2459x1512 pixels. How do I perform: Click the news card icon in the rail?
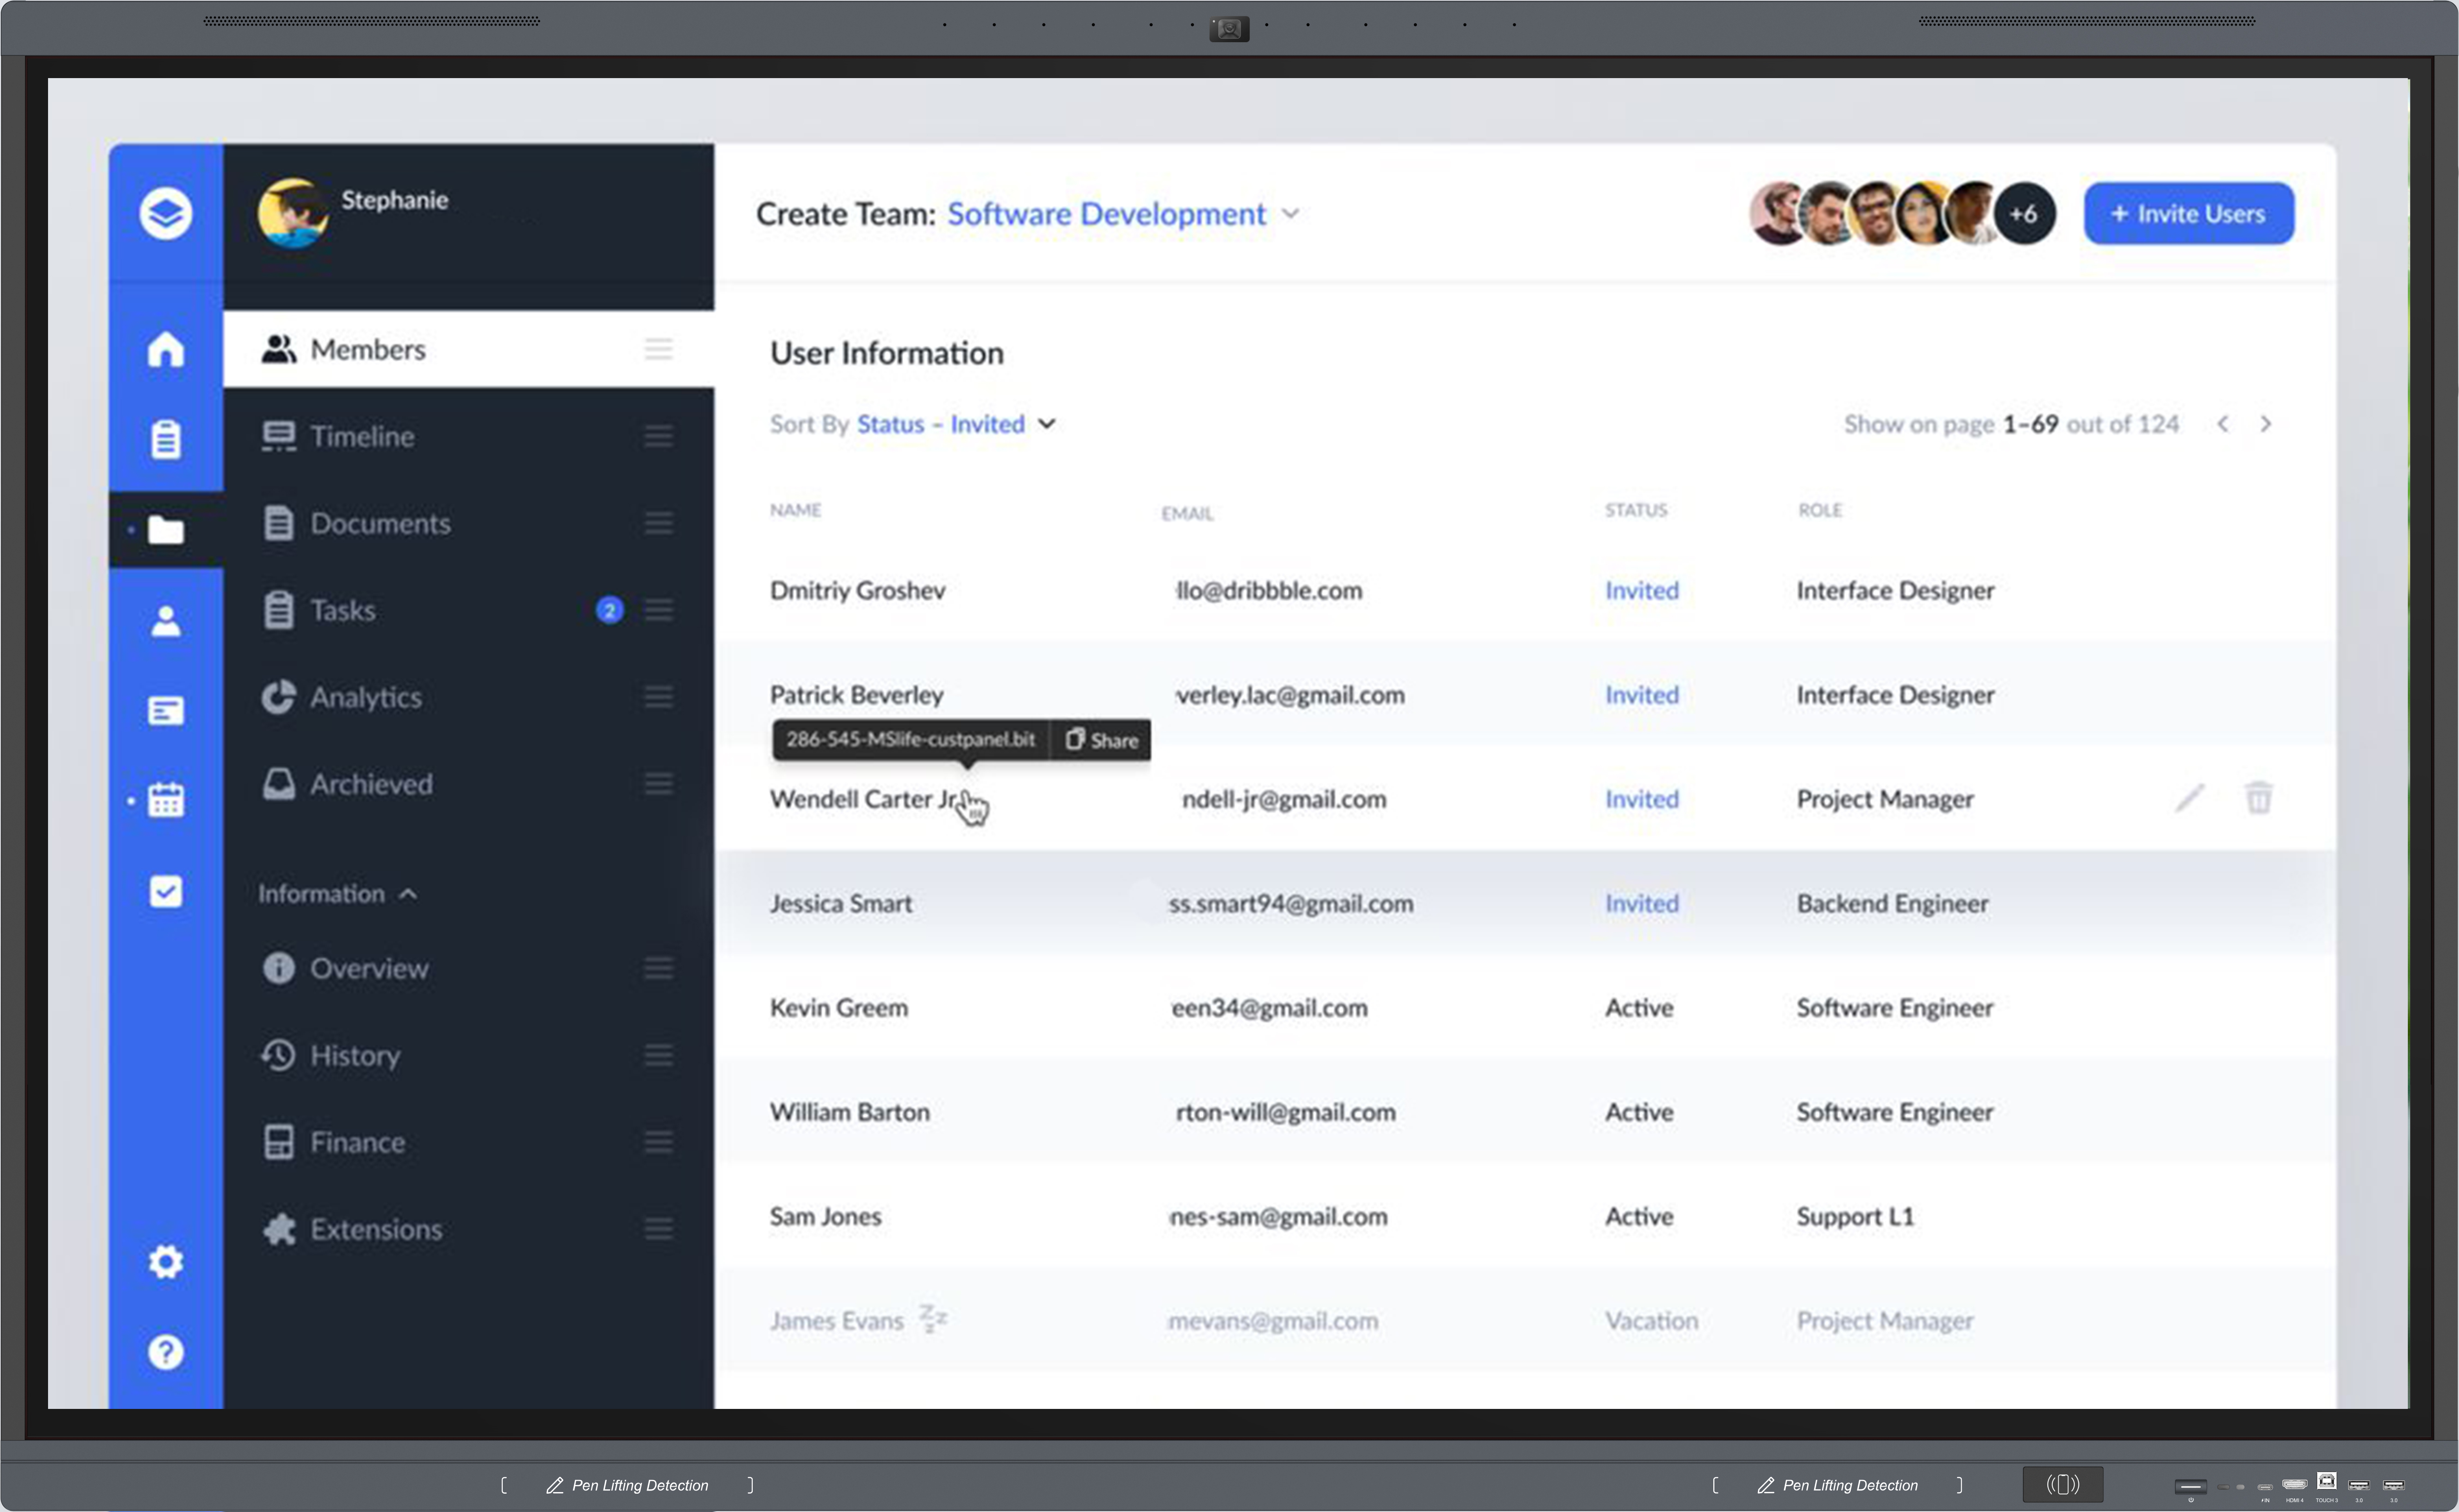click(165, 711)
